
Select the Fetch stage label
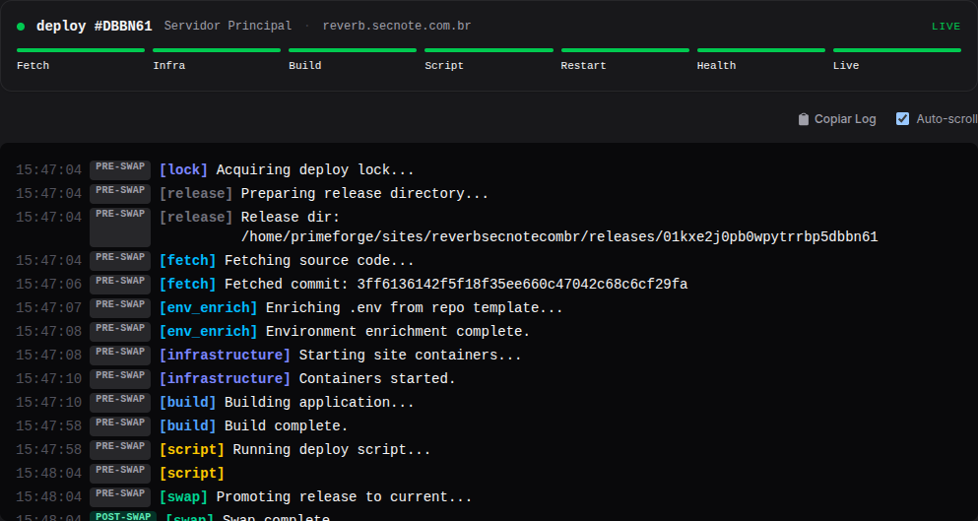[x=33, y=66]
